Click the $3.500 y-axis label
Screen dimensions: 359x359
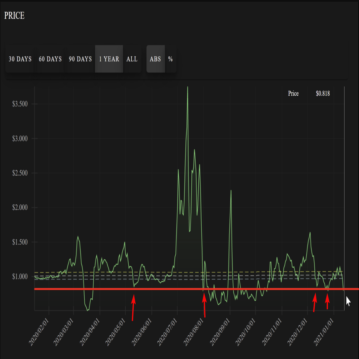coord(20,104)
